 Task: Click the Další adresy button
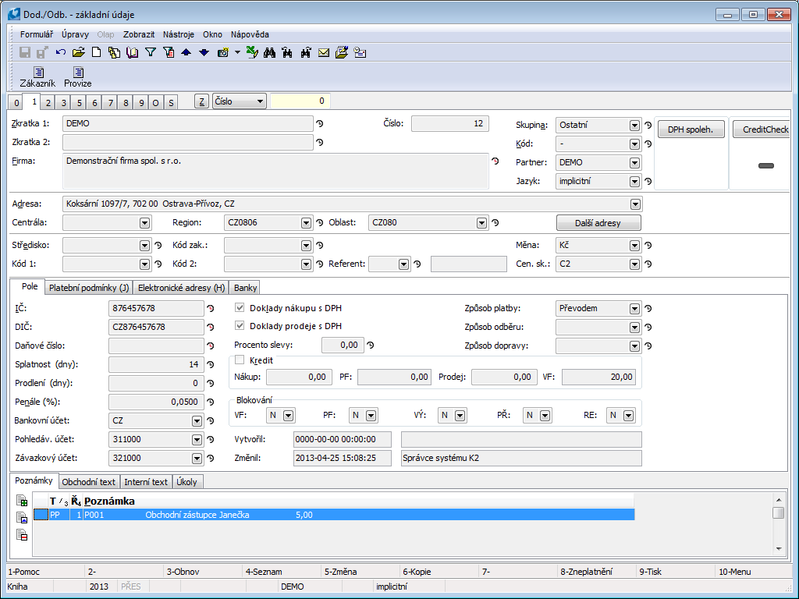598,223
